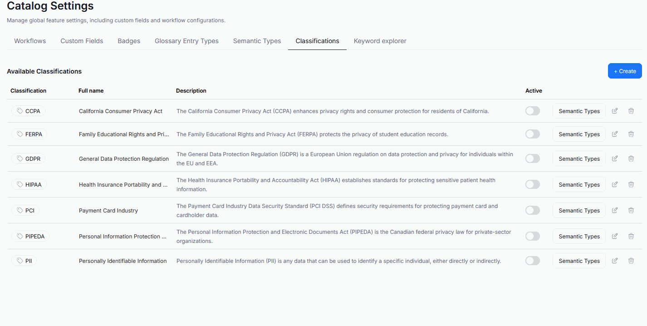Click the edit icon for CCPA
The width and height of the screenshot is (647, 326).
(x=615, y=111)
